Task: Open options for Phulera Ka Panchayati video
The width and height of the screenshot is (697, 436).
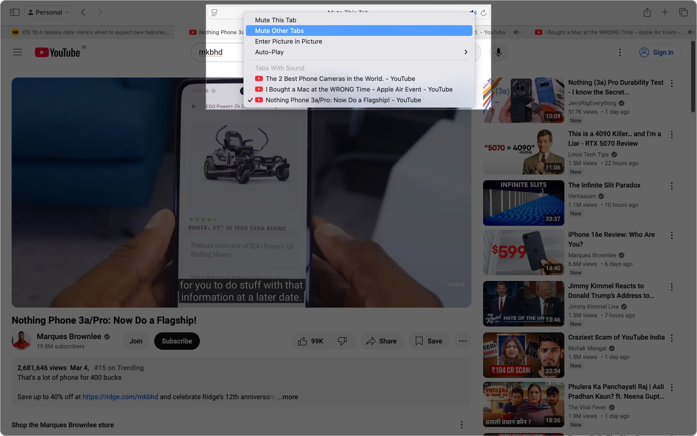Action: coord(672,388)
